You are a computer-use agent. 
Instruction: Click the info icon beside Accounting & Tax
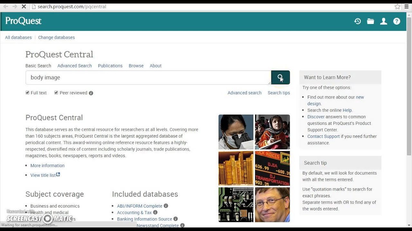click(x=155, y=212)
